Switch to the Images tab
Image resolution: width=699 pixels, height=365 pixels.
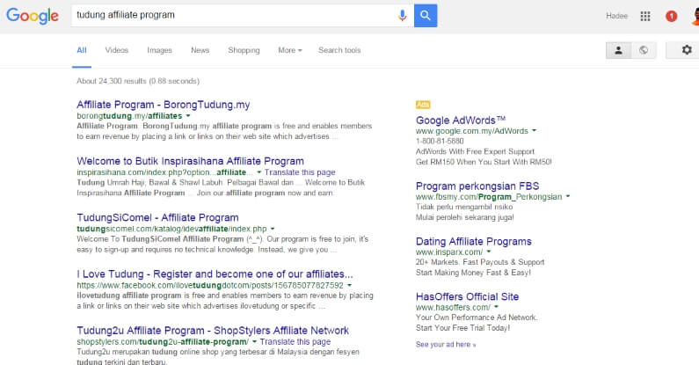pyautogui.click(x=160, y=50)
